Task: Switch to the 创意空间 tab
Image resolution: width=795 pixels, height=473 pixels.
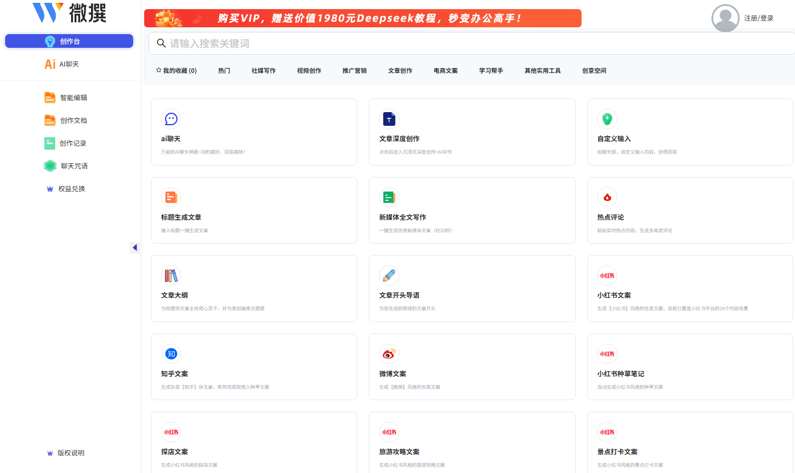Action: point(594,71)
